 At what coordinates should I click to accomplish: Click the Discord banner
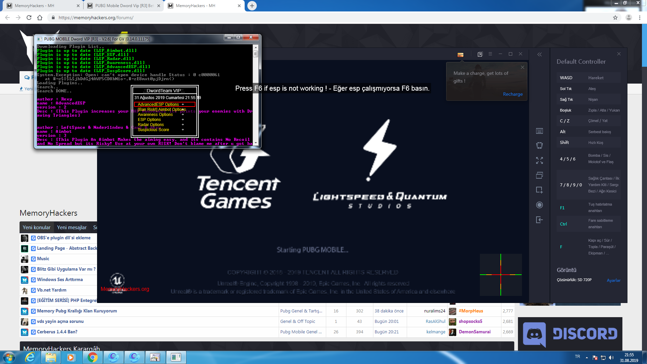pos(570,334)
